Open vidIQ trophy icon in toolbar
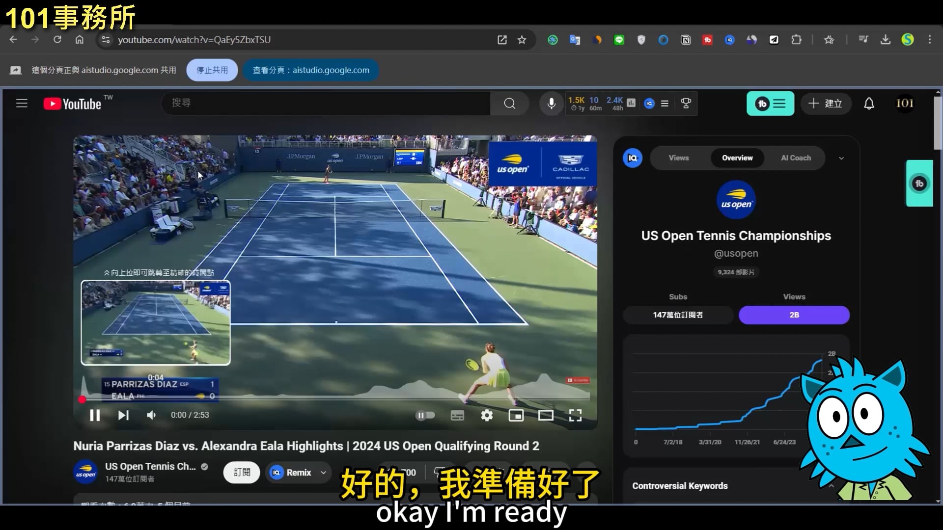The width and height of the screenshot is (943, 530). click(686, 104)
